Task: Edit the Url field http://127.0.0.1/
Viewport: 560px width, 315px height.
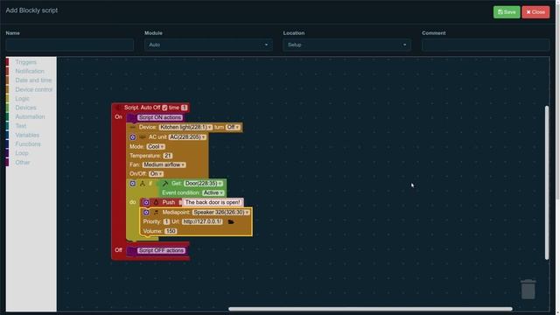Action: pyautogui.click(x=202, y=221)
